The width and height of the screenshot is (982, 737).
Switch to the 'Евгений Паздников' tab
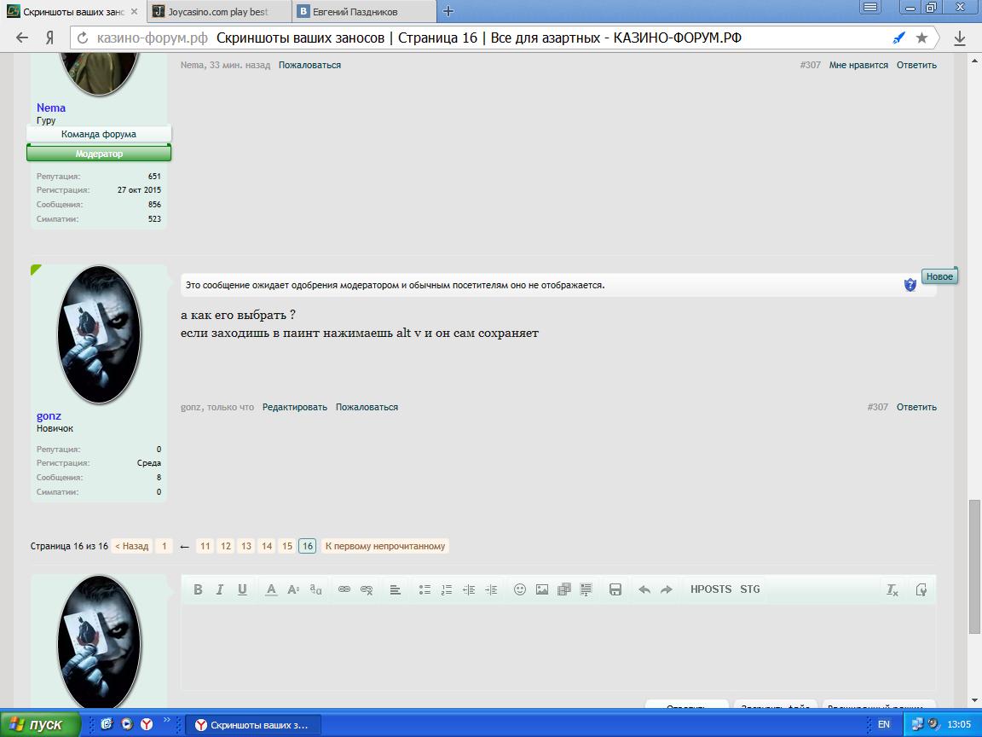tap(365, 11)
